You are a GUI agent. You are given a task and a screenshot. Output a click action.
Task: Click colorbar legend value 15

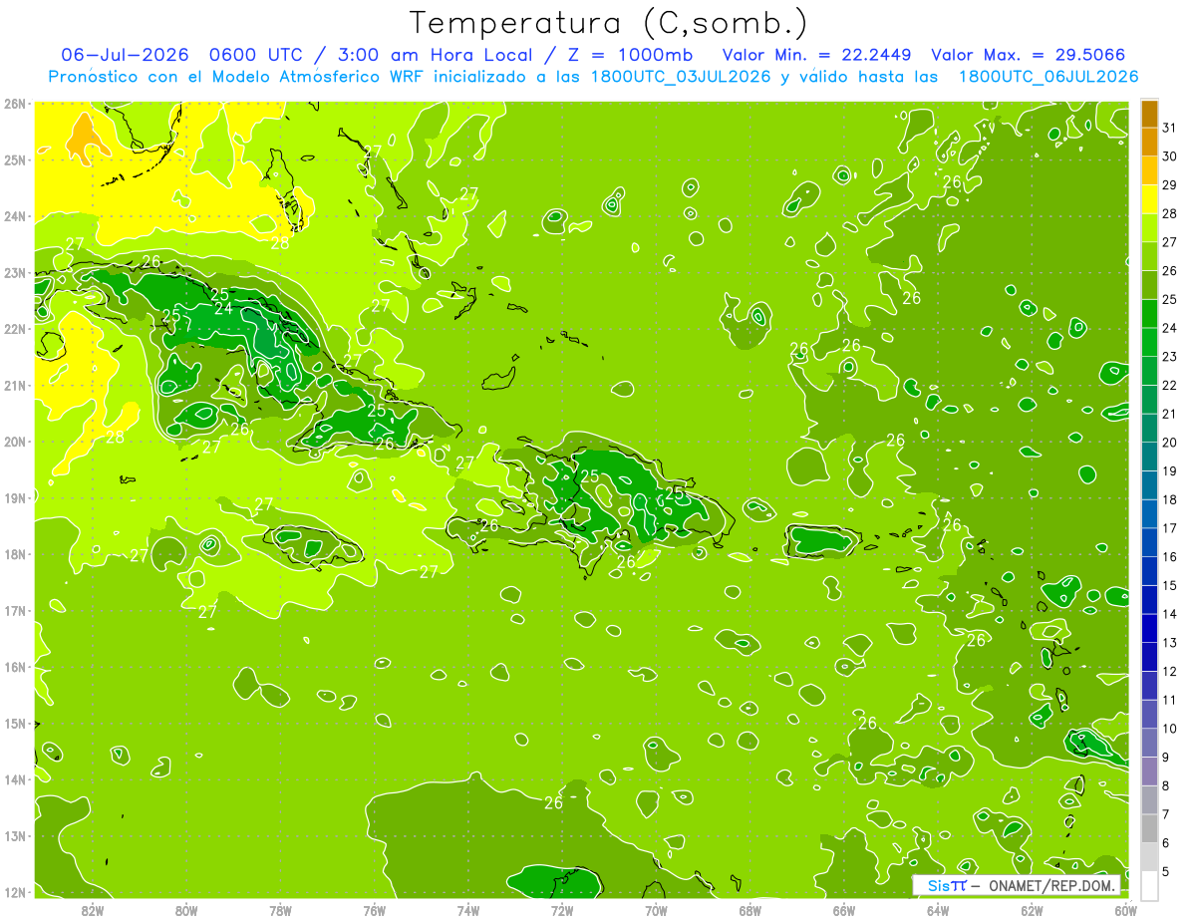tap(1169, 586)
